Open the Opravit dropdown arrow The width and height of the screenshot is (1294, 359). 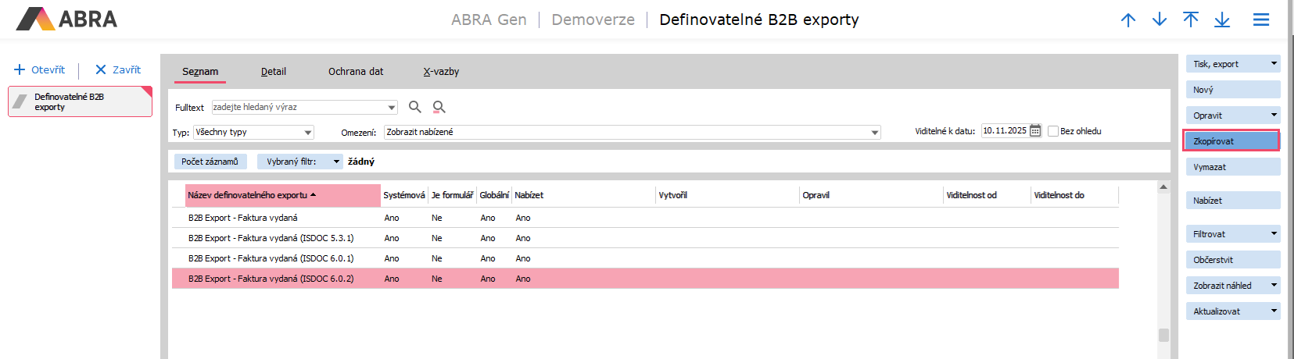tap(1274, 116)
